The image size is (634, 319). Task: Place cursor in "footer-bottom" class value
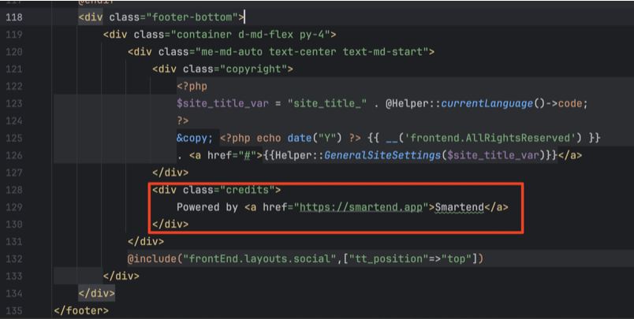coord(192,17)
